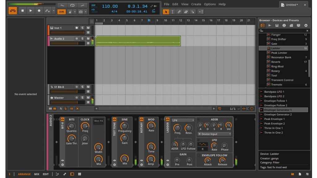Viewport: 317px width, 178px height.
Task: Open groove settings dropdown arrow
Action: 85,12
